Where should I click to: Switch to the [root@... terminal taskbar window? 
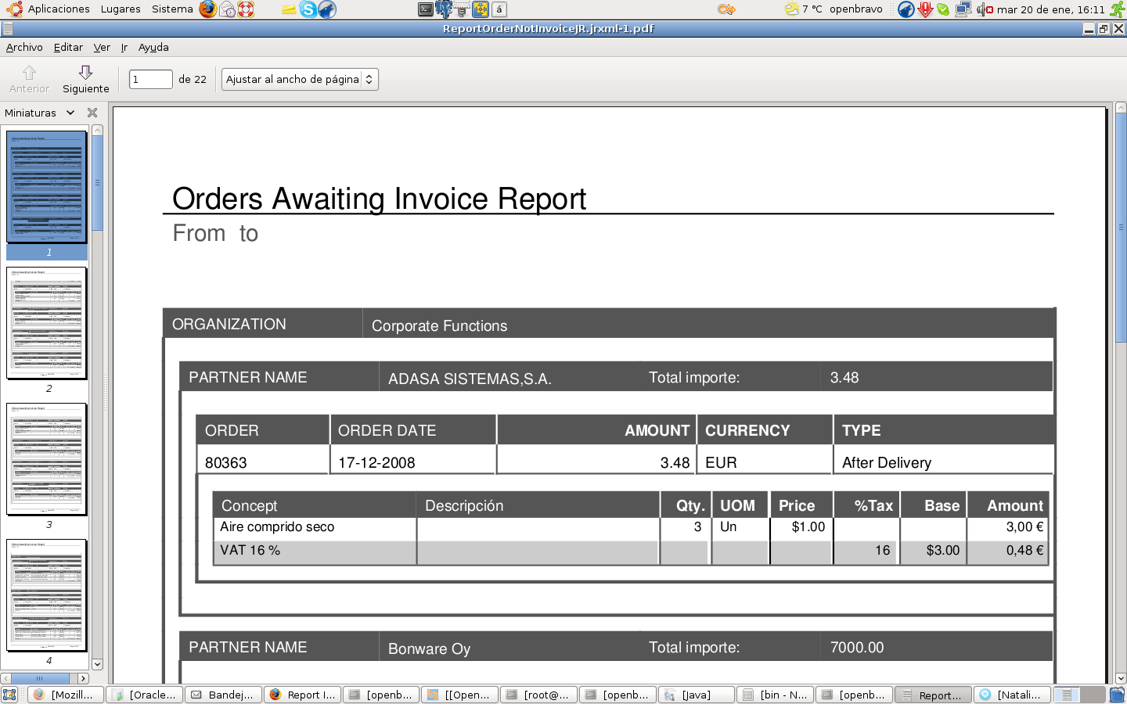tap(539, 695)
